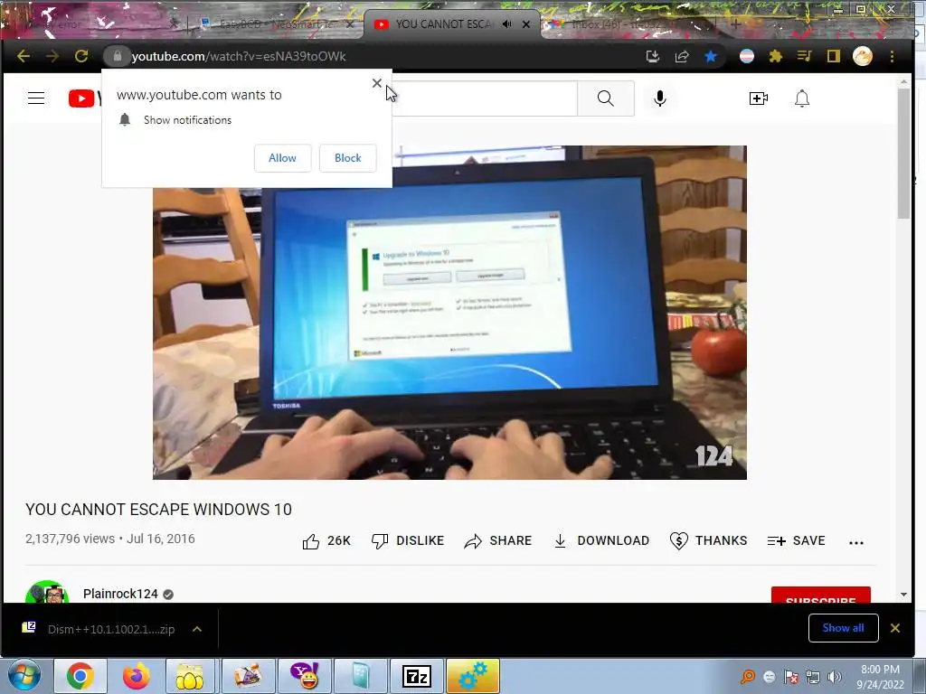SAVE the video to a playlist
This screenshot has height=694, width=926.
tap(796, 540)
